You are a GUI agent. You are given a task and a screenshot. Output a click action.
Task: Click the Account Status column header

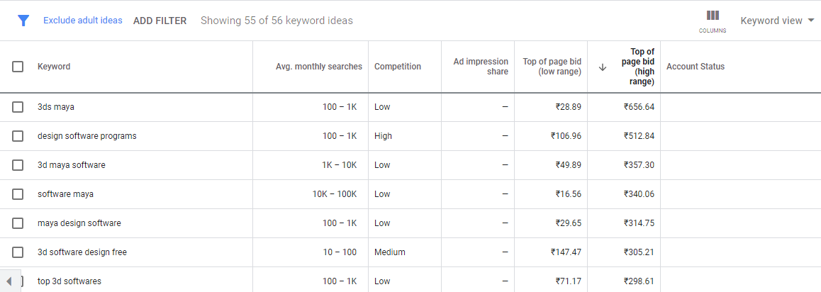(696, 67)
